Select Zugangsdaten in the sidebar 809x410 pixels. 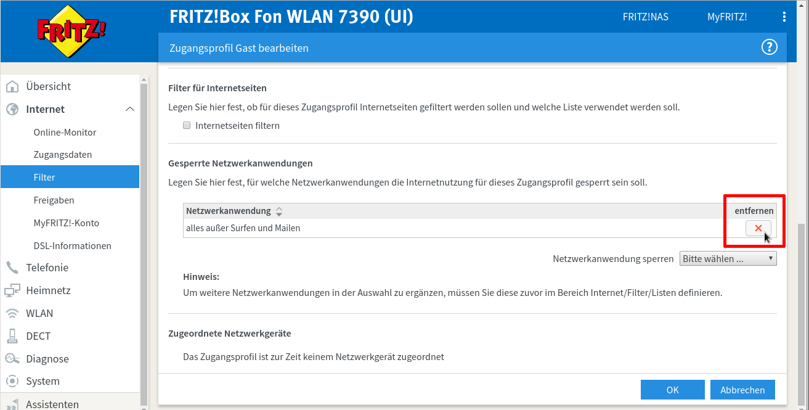point(62,155)
